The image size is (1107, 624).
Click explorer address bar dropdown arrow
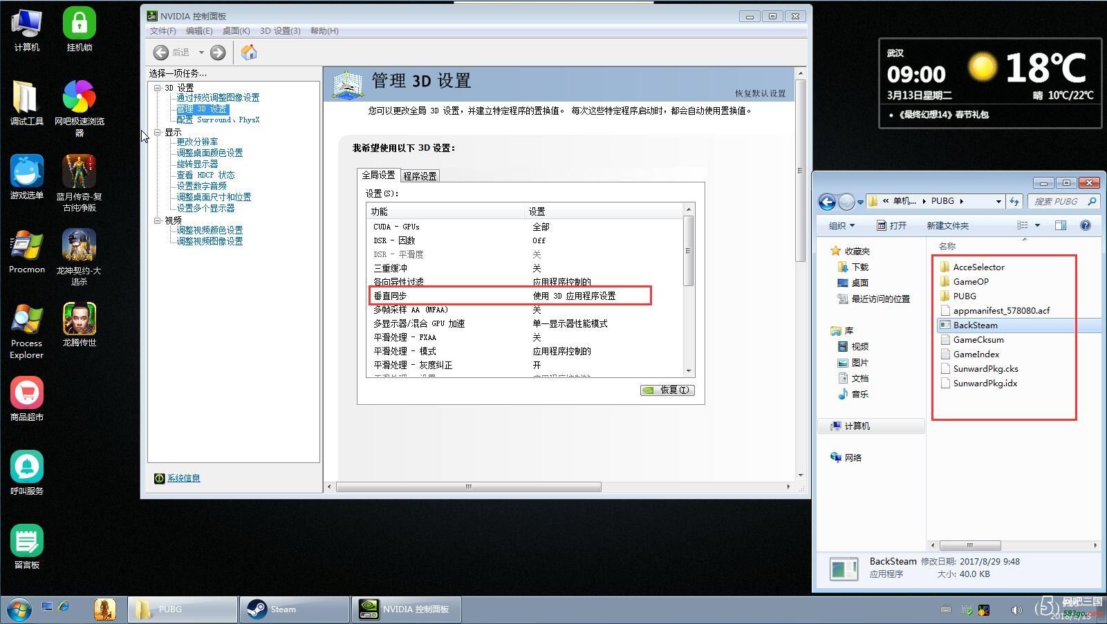(998, 202)
